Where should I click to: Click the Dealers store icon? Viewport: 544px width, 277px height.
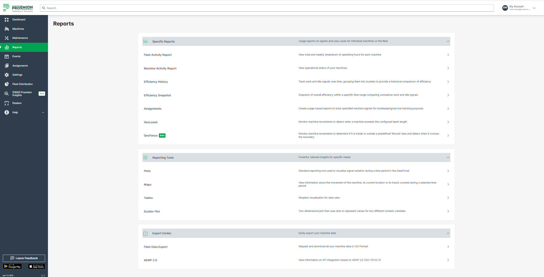click(7, 103)
